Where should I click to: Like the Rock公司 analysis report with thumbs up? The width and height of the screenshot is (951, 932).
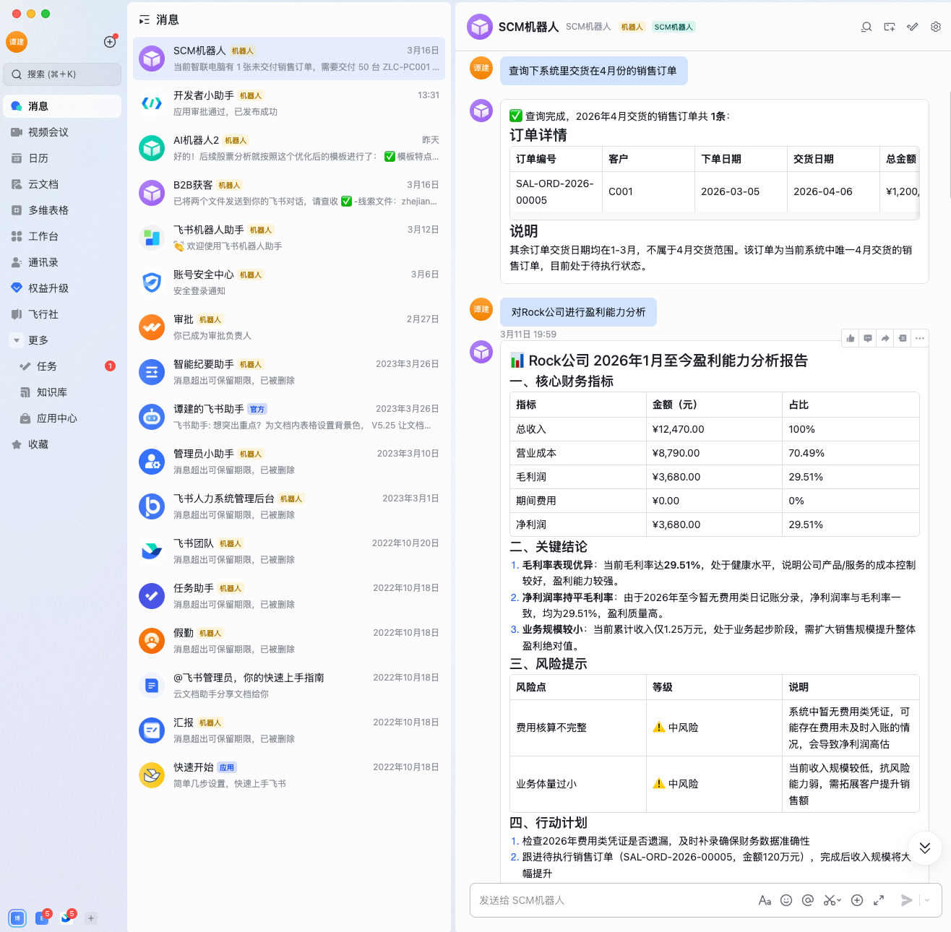(x=850, y=337)
